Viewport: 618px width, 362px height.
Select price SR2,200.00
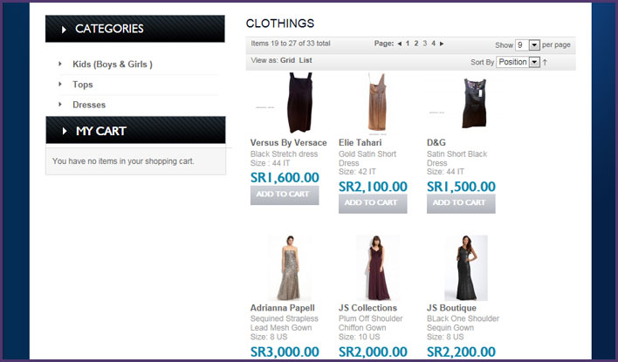tap(461, 352)
